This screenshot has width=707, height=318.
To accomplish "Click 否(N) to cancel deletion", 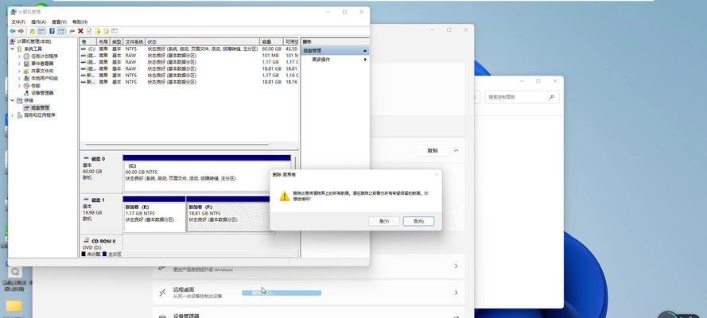I will click(419, 221).
